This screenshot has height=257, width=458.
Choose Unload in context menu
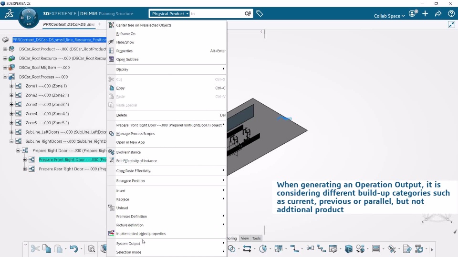(x=167, y=208)
